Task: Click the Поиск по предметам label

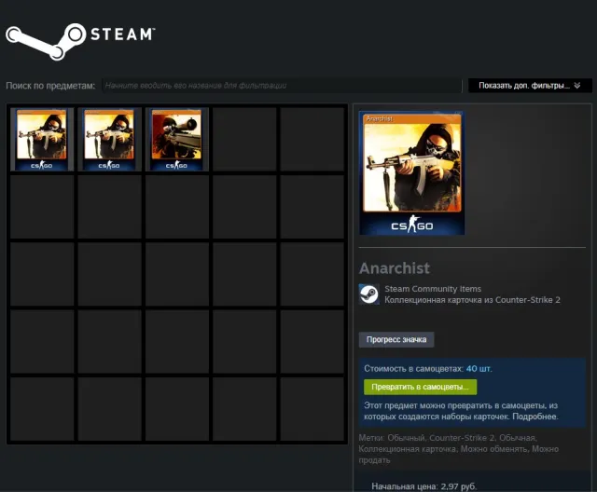Action: coord(50,86)
